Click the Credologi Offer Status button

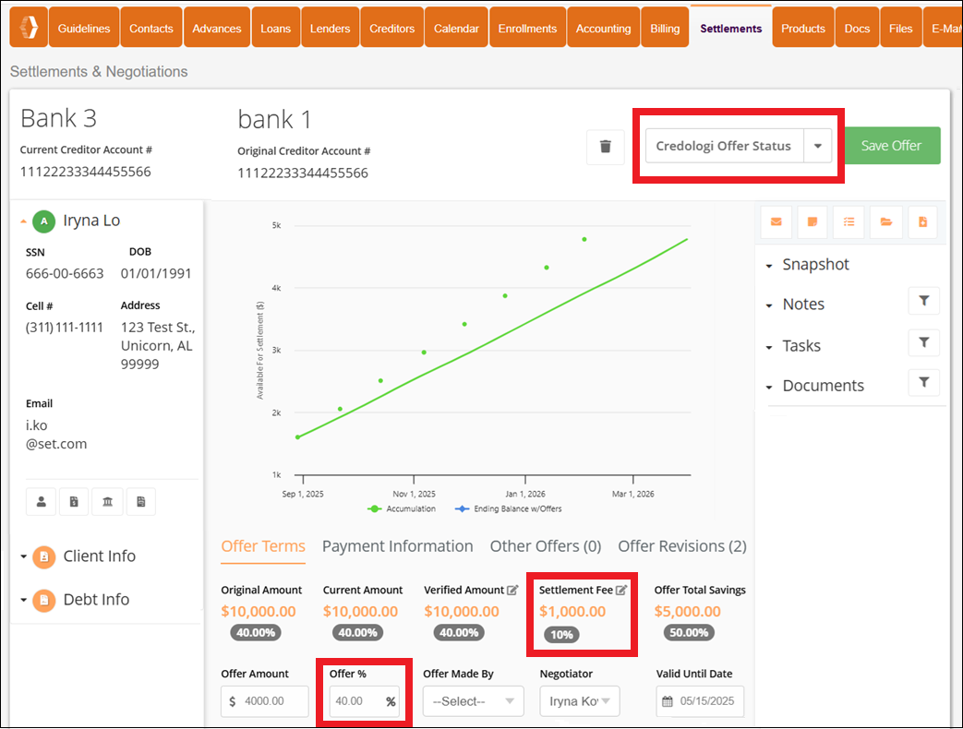point(724,146)
